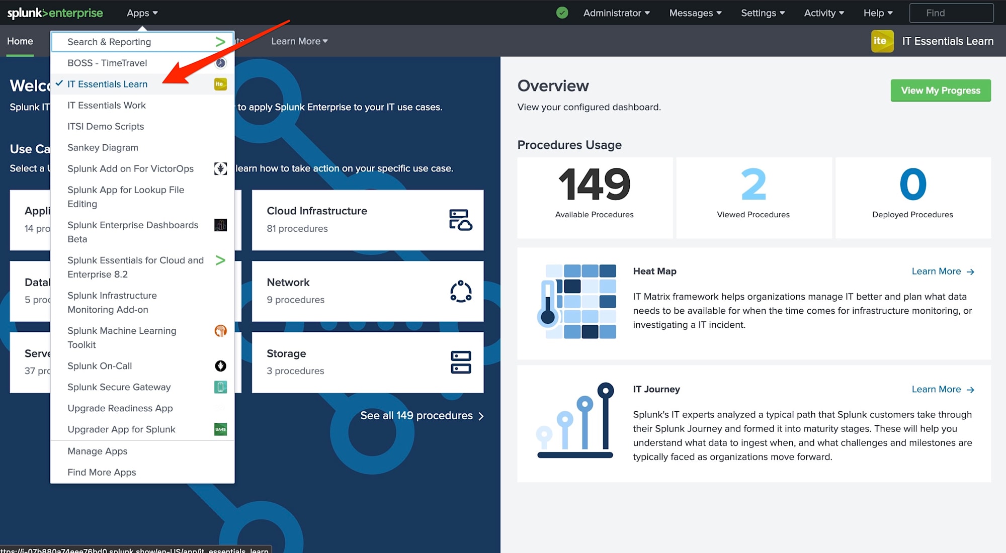Expand the Help menu

click(x=878, y=13)
